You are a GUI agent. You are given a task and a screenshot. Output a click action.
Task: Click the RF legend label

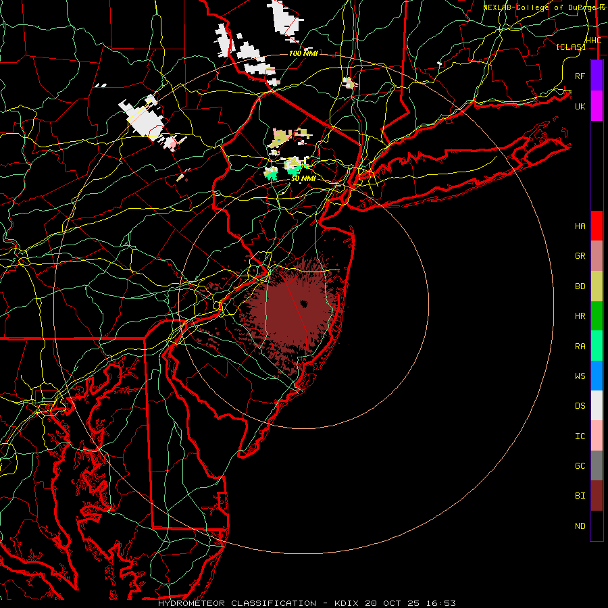click(580, 76)
